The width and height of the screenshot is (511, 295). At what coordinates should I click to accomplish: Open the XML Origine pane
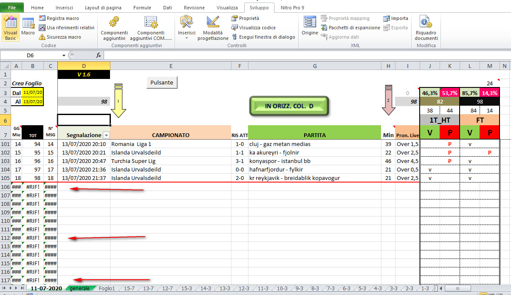[x=310, y=26]
